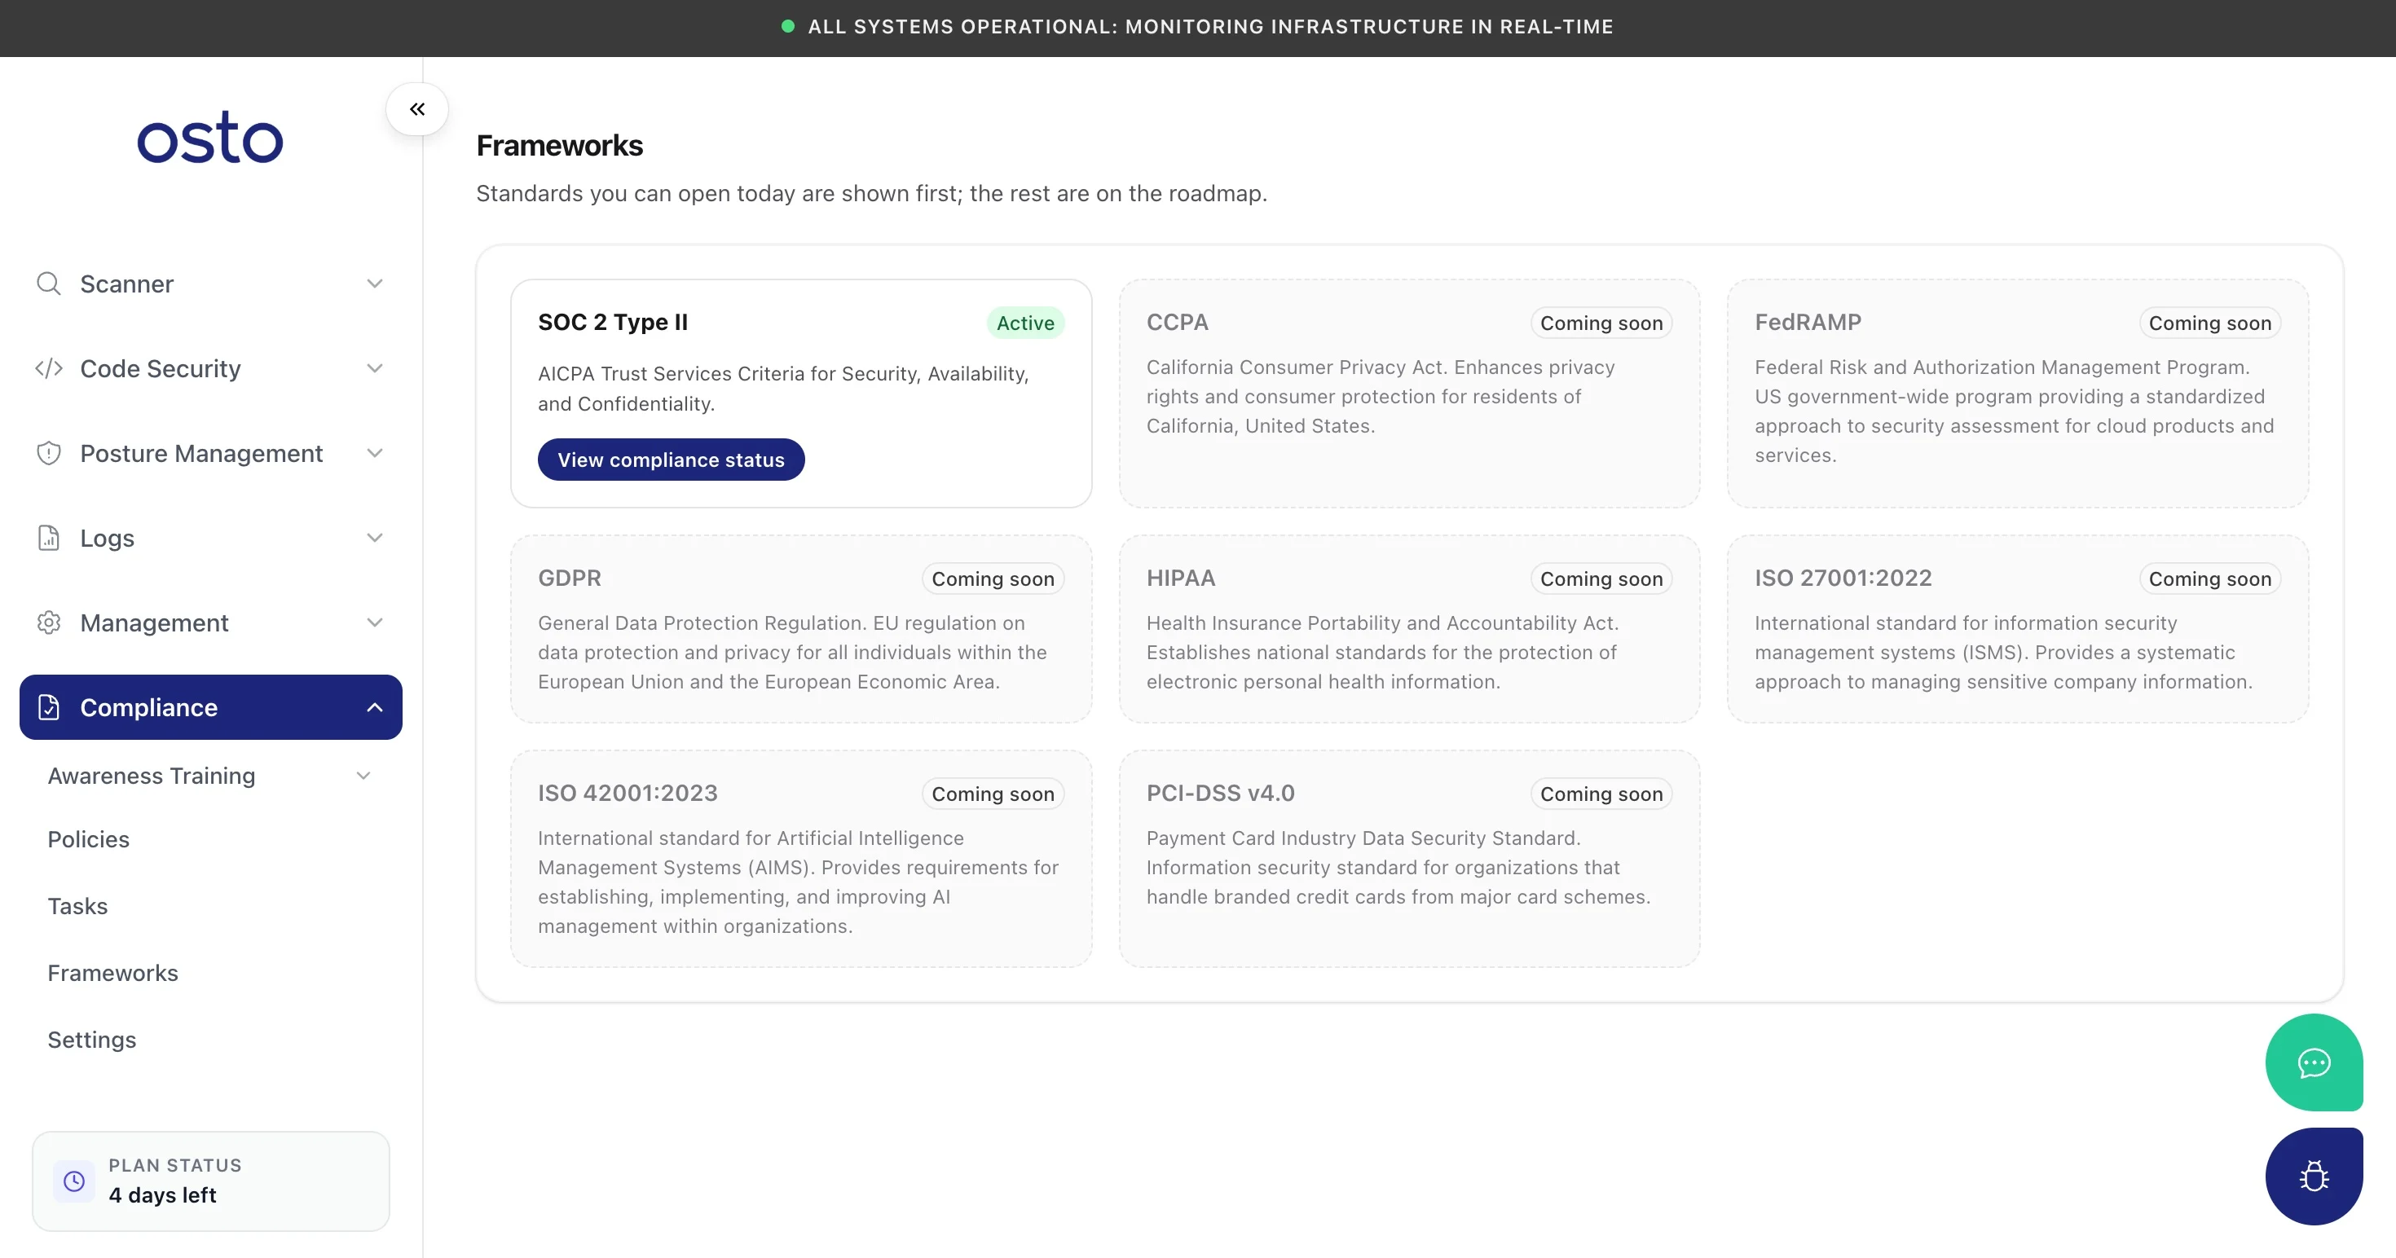Click the Compliance document-check icon
The width and height of the screenshot is (2396, 1258).
pyautogui.click(x=48, y=707)
